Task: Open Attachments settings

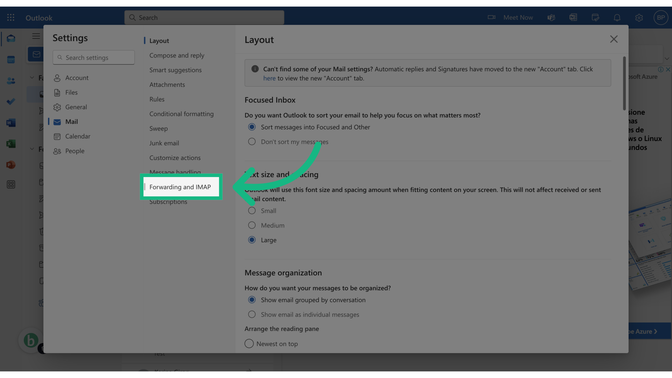Action: (x=167, y=85)
